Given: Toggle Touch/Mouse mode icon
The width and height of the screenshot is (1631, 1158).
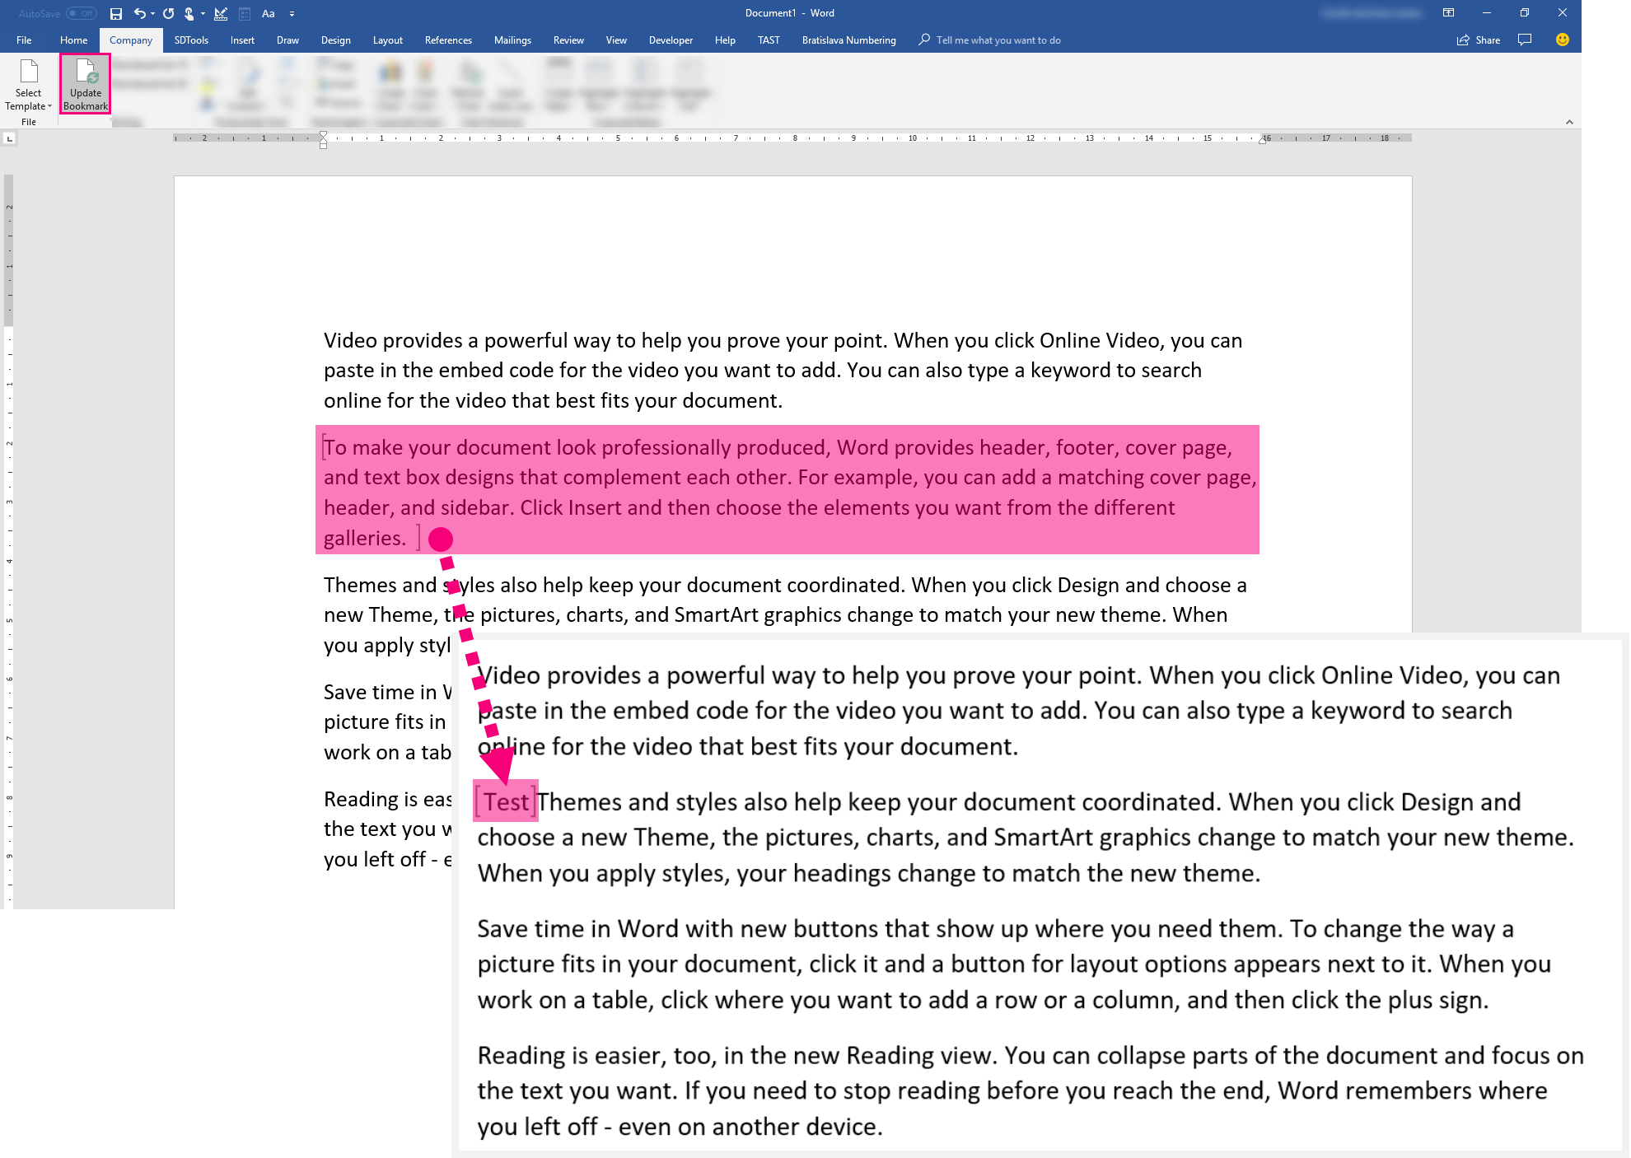Looking at the screenshot, I should click(x=189, y=13).
